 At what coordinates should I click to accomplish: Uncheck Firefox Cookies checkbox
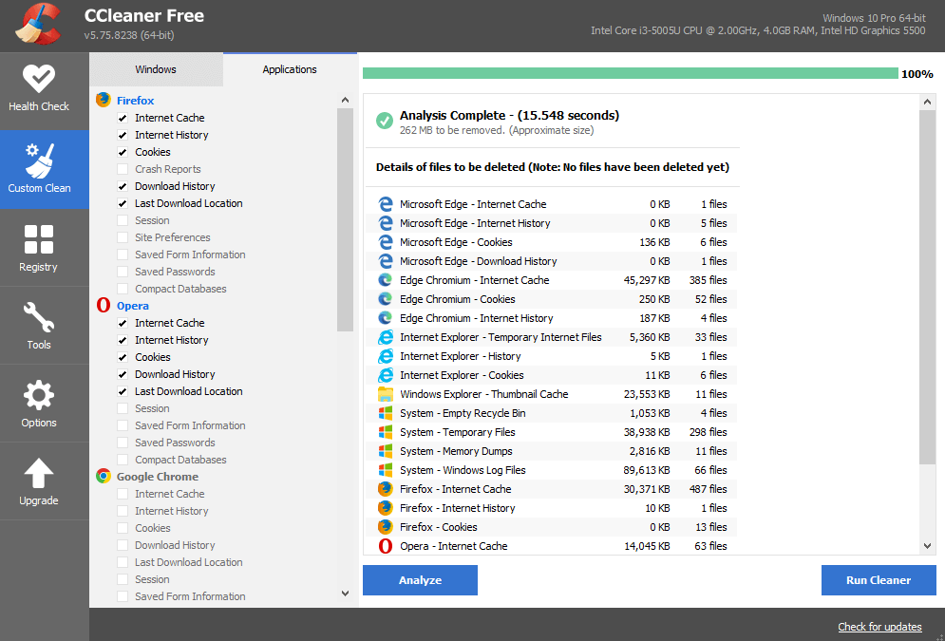click(x=123, y=153)
